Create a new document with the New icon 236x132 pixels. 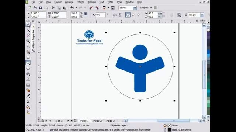point(29,8)
